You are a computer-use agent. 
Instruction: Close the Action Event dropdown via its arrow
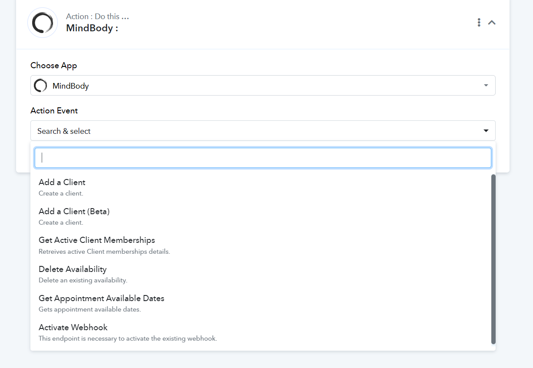[486, 131]
